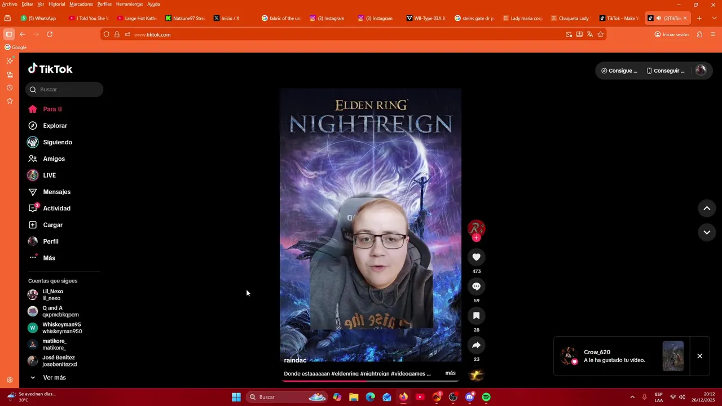The image size is (722, 406).
Task: Open the TikTok home logo
Action: click(x=50, y=69)
